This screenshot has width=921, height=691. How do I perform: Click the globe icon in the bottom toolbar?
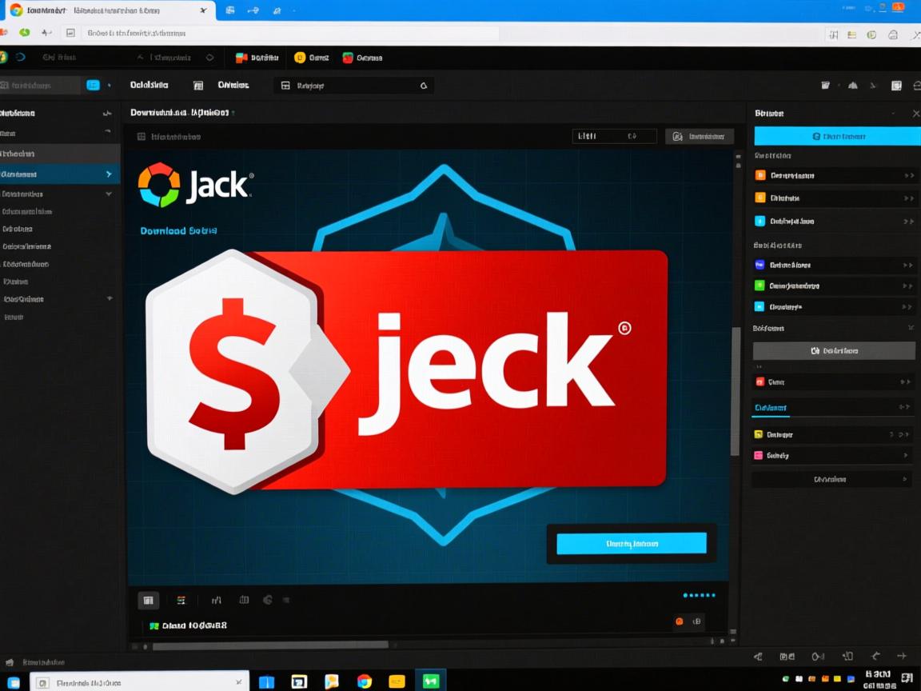pos(267,599)
